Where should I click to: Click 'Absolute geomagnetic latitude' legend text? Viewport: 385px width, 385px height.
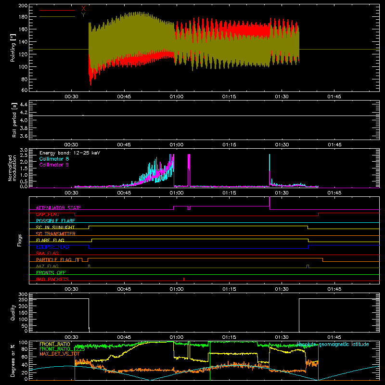click(x=333, y=344)
